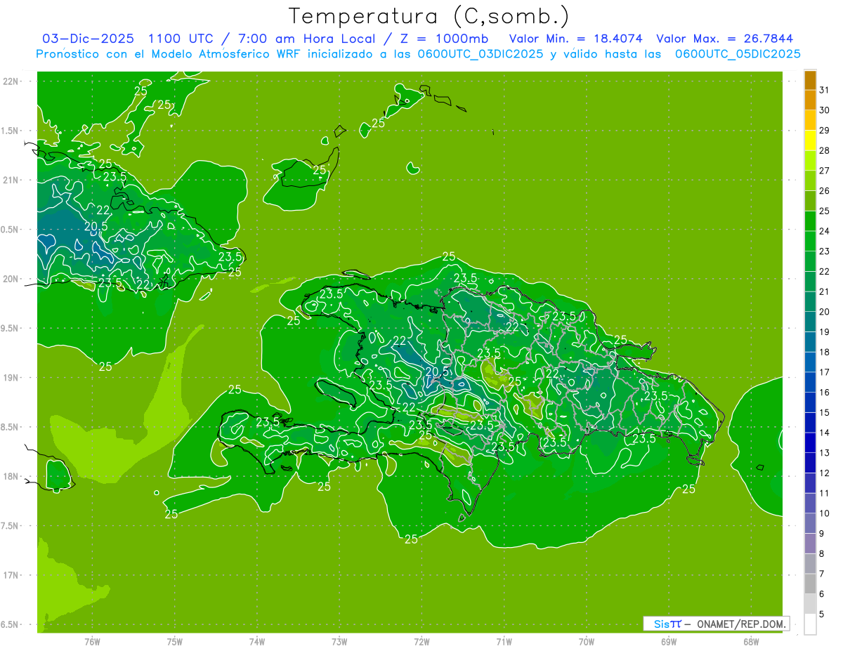Click the '22N' latitude axis label
843x651 pixels.
(12, 81)
